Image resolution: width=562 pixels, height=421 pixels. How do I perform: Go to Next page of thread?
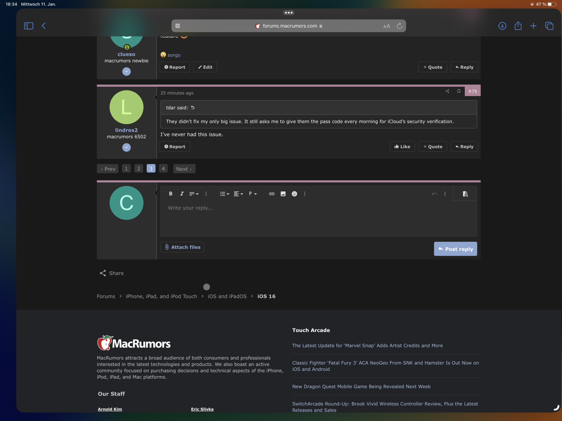[x=184, y=169]
